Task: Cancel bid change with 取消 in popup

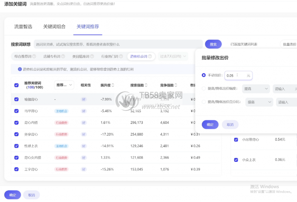Action: pyautogui.click(x=230, y=125)
